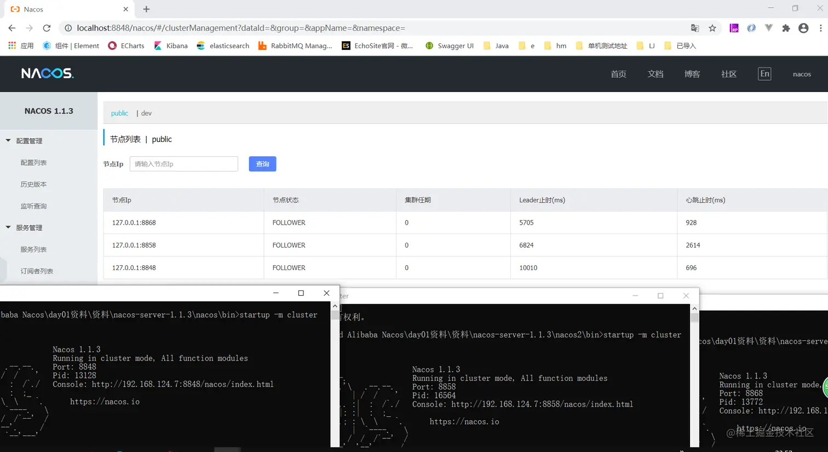Switch to the dev namespace tab
Screen dimensions: 828x452
click(146, 113)
